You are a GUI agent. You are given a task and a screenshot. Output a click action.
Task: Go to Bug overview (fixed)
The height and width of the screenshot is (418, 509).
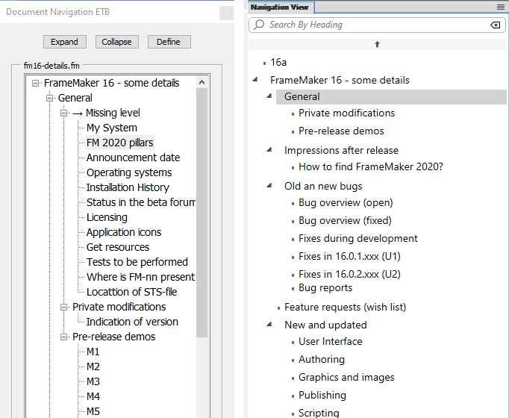(x=345, y=221)
